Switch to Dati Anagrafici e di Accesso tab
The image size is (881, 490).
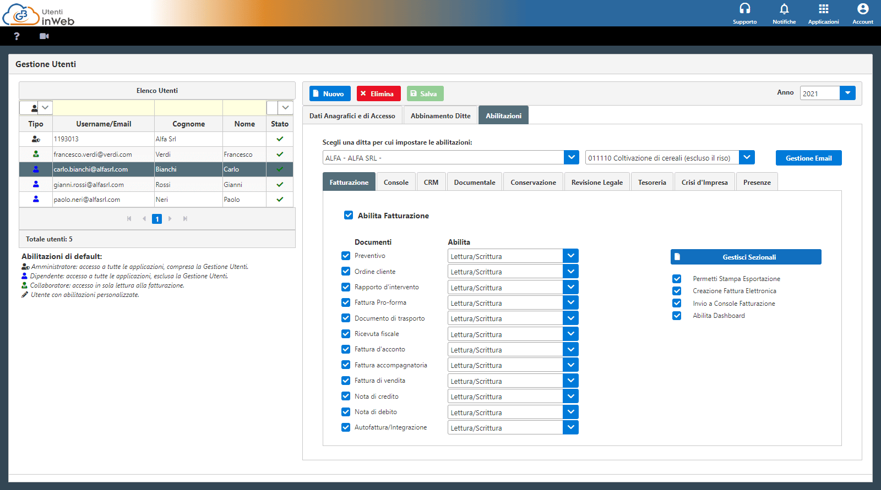tap(352, 115)
